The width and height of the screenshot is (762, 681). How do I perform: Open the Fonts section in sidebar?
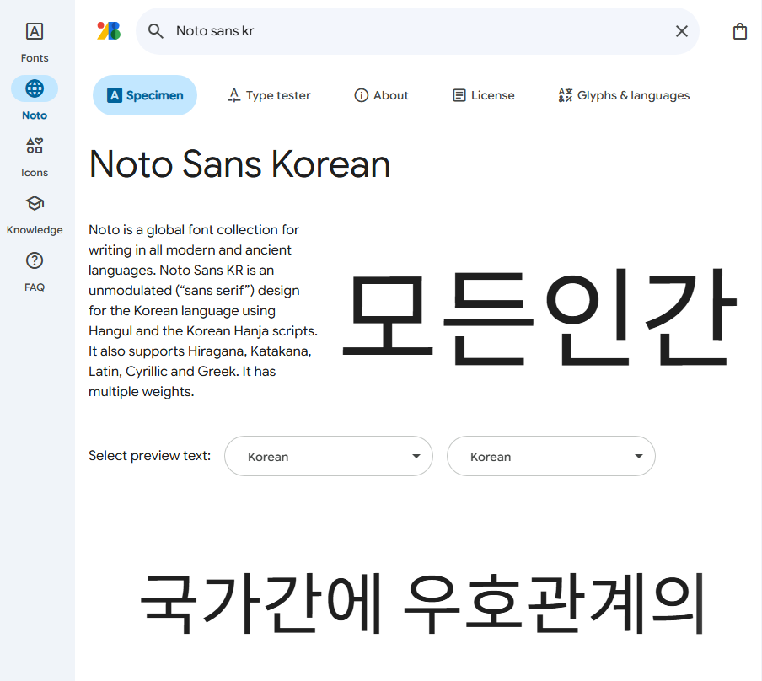[x=35, y=42]
